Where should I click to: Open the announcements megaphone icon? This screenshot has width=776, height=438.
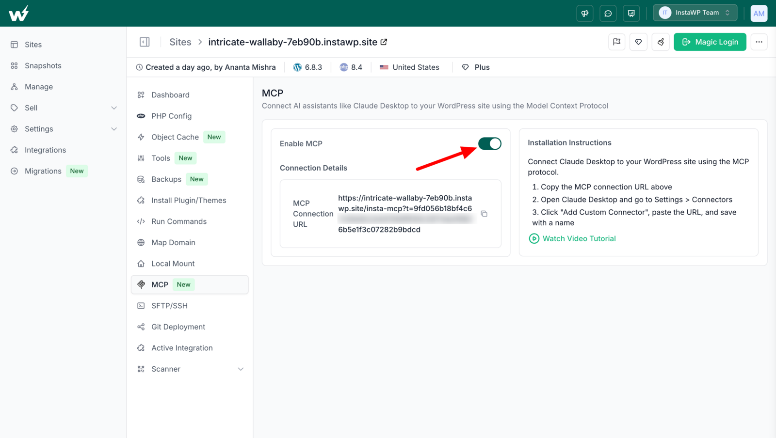[585, 13]
